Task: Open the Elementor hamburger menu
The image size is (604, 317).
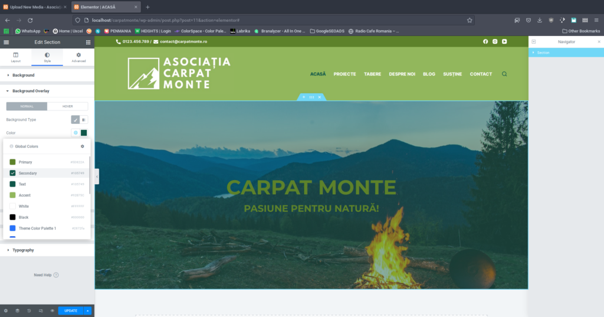Action: click(x=6, y=43)
